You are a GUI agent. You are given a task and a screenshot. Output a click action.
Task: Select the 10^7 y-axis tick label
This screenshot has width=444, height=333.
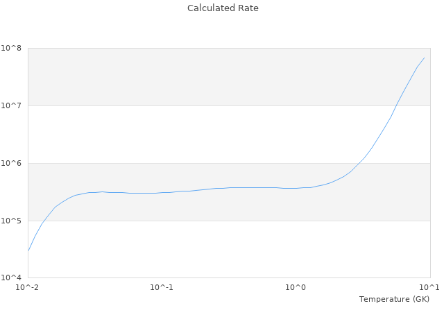click(x=12, y=106)
